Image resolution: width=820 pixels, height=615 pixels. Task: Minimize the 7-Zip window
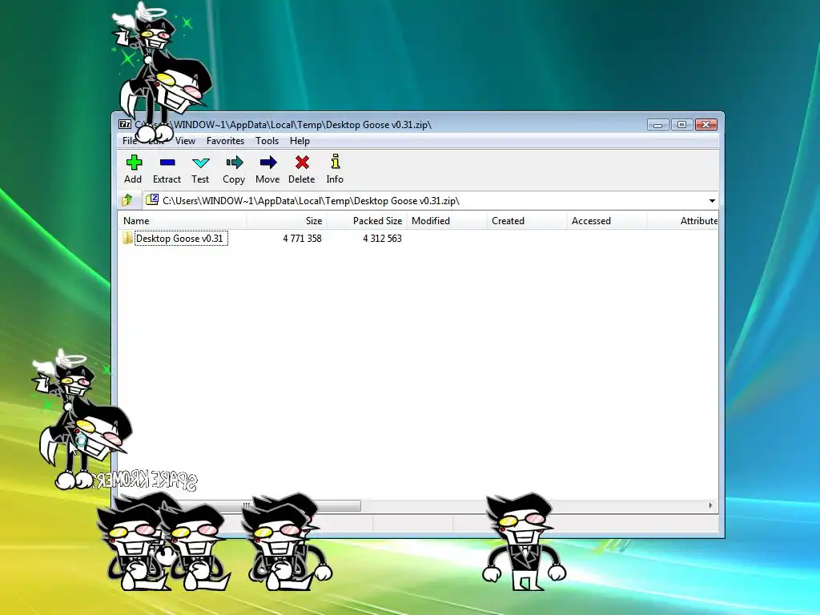(x=658, y=124)
